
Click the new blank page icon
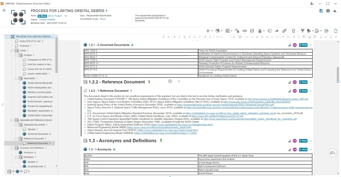click(x=336, y=31)
